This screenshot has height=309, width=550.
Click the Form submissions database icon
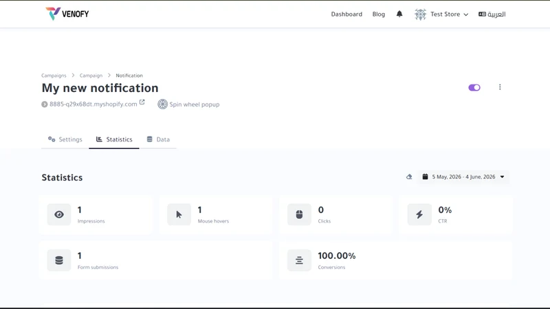point(59,260)
